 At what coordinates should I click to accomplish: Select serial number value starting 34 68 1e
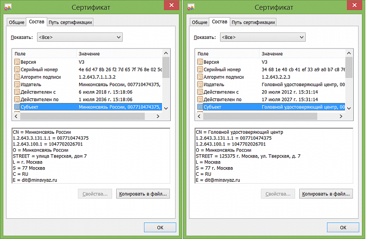[303, 70]
